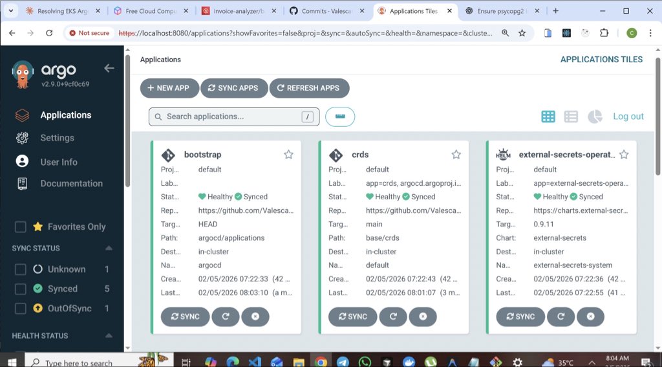662x367 pixels.
Task: Refresh the external-secrets-operator application
Action: click(x=561, y=317)
